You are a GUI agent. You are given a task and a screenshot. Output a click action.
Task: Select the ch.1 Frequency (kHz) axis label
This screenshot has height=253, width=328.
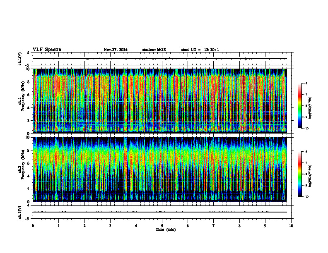tap(21, 96)
